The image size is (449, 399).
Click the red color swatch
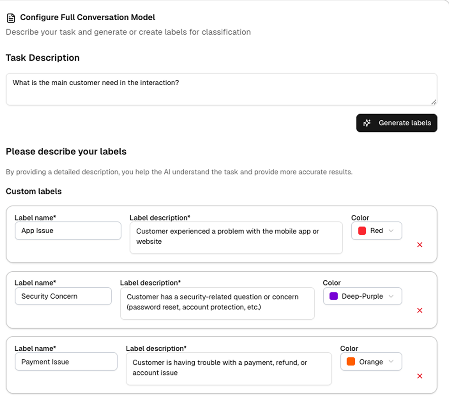(x=362, y=231)
